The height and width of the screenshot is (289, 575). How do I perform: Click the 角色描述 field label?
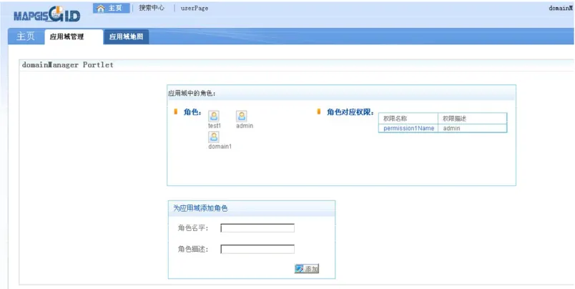[193, 250]
